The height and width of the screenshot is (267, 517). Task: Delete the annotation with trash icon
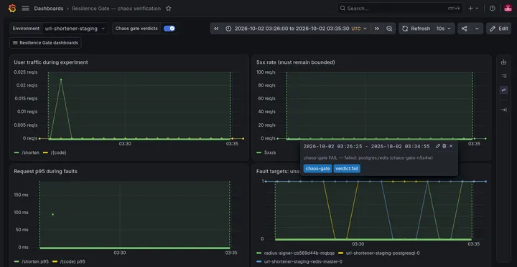coord(444,146)
